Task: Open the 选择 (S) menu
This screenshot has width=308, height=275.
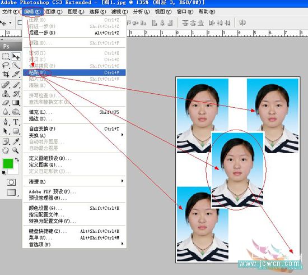Action: pyautogui.click(x=97, y=12)
